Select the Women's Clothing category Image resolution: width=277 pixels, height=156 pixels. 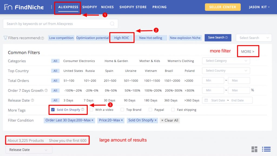180,61
